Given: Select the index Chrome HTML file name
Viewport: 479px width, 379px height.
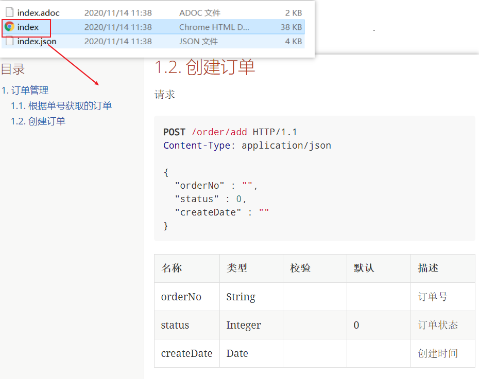Looking at the screenshot, I should [28, 27].
